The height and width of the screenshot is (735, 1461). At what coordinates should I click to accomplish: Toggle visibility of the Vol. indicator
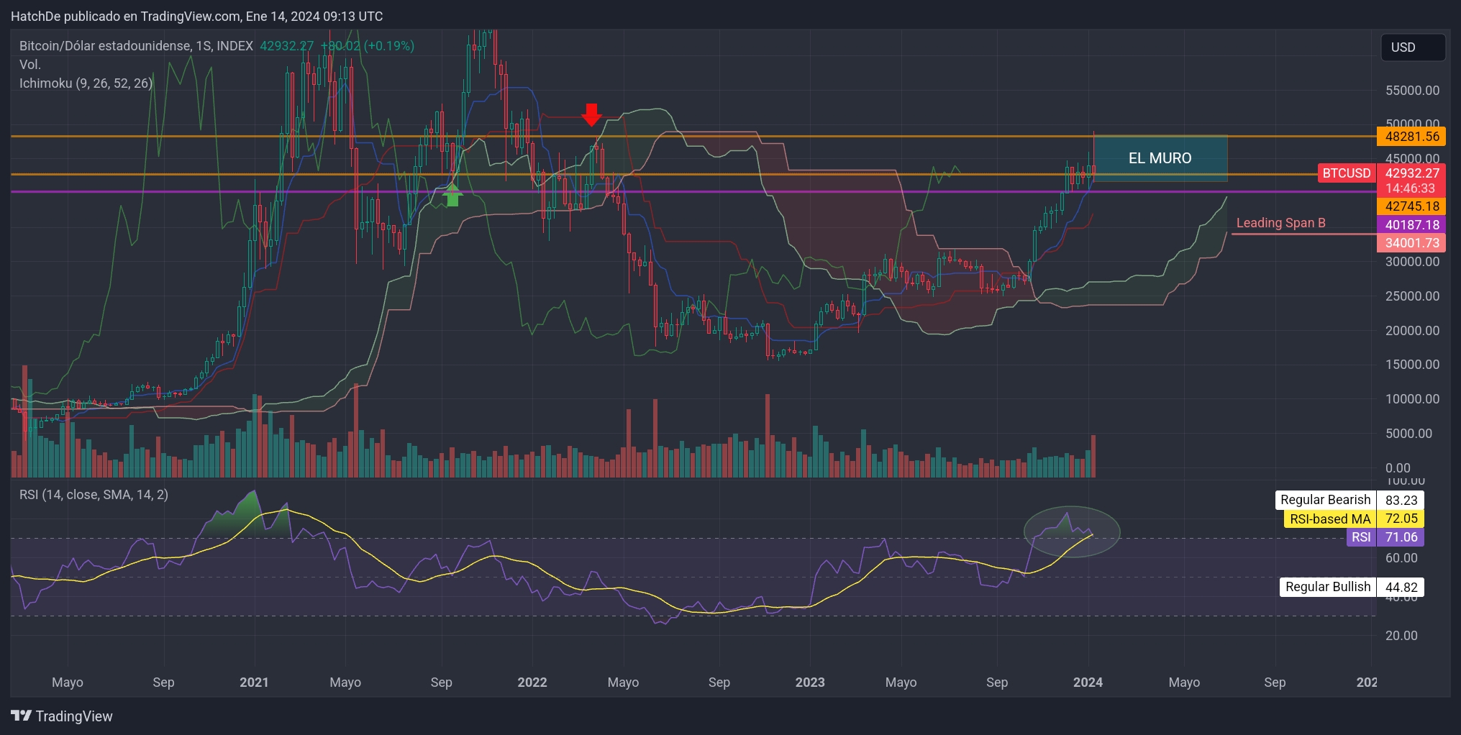tap(29, 64)
